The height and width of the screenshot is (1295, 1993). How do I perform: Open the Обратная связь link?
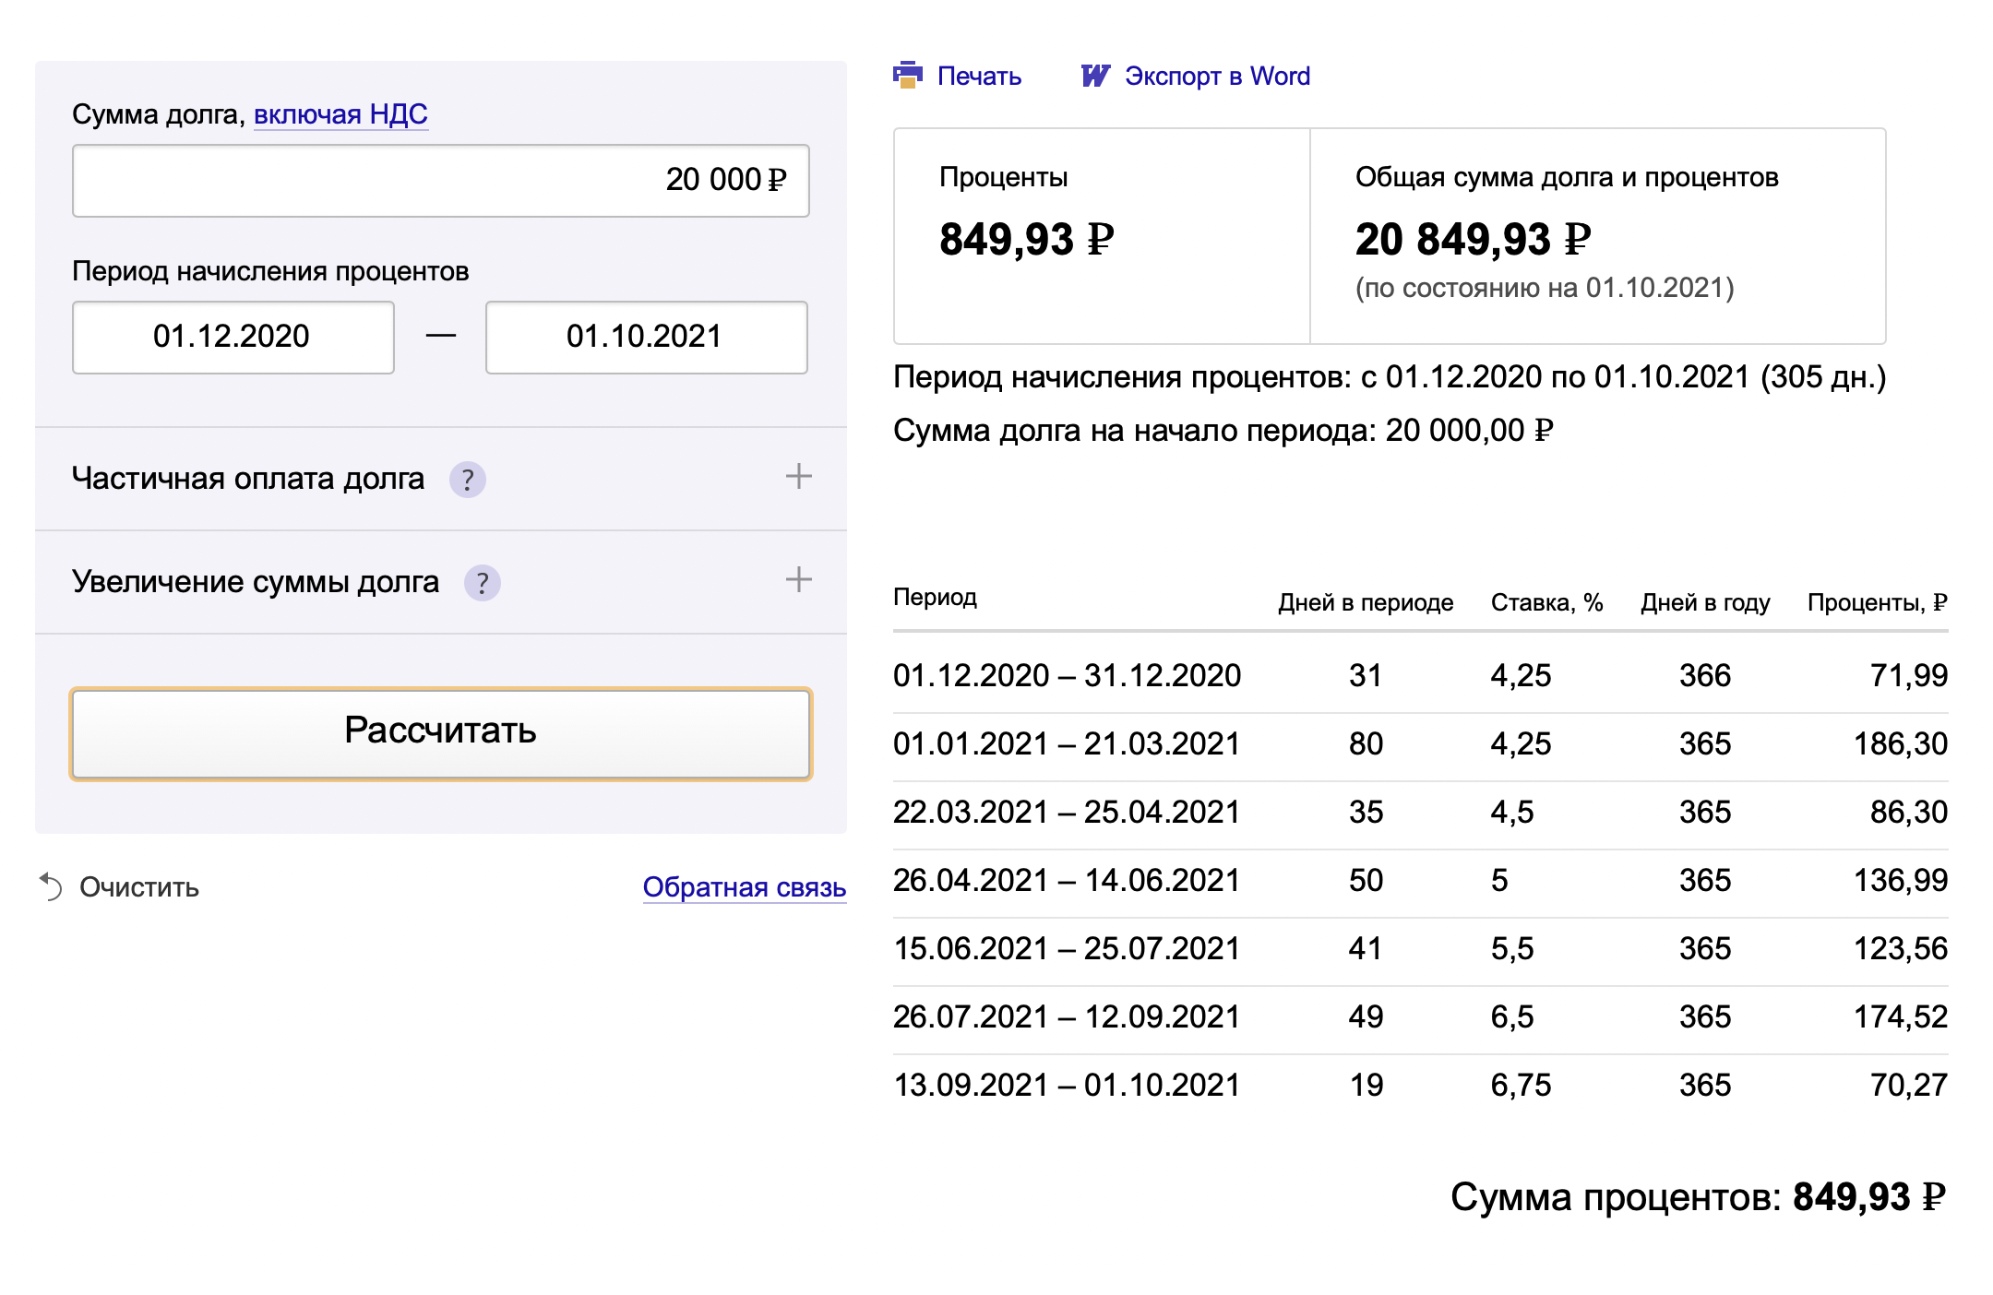tap(745, 886)
